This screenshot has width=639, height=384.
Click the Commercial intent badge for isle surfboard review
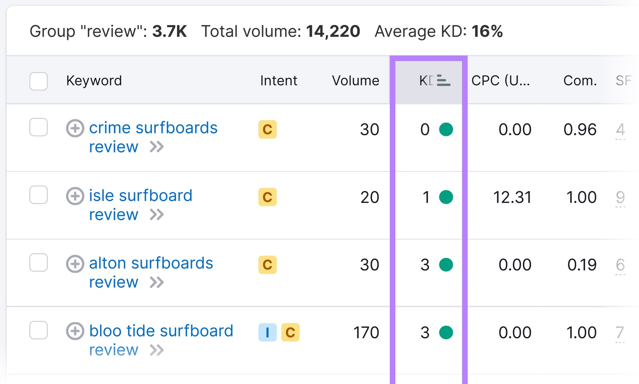point(268,197)
